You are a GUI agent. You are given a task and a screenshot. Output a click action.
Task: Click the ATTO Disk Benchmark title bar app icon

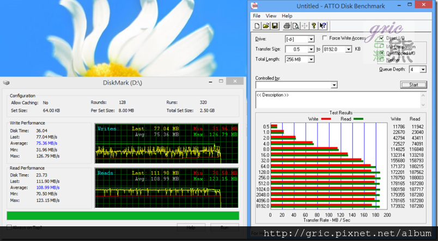click(x=254, y=5)
